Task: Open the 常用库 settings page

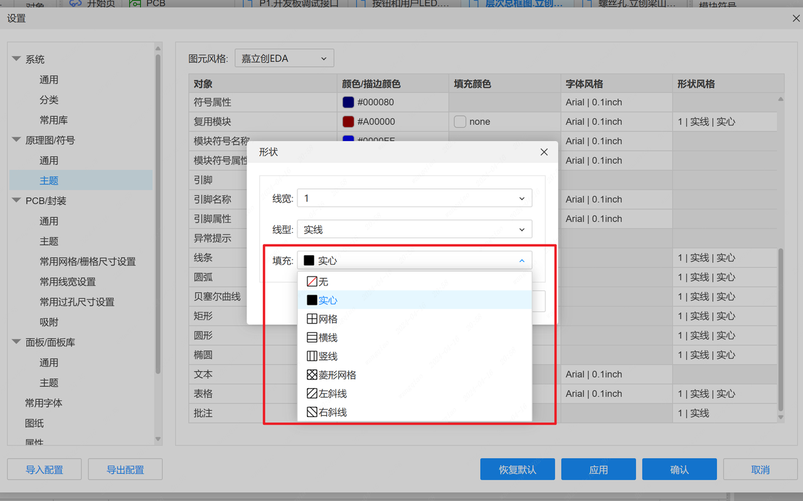Action: [53, 120]
